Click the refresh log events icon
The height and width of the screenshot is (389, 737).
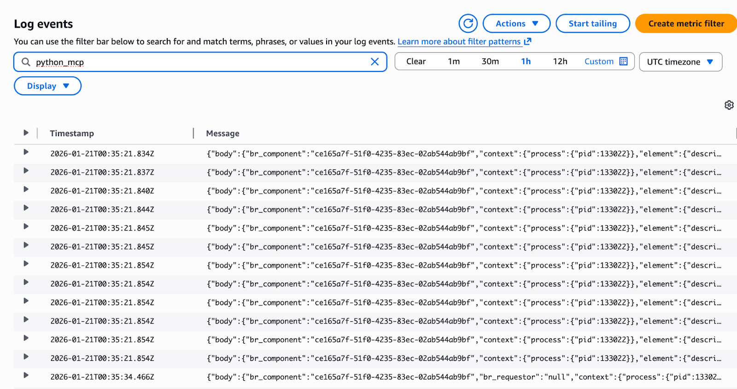coord(468,23)
